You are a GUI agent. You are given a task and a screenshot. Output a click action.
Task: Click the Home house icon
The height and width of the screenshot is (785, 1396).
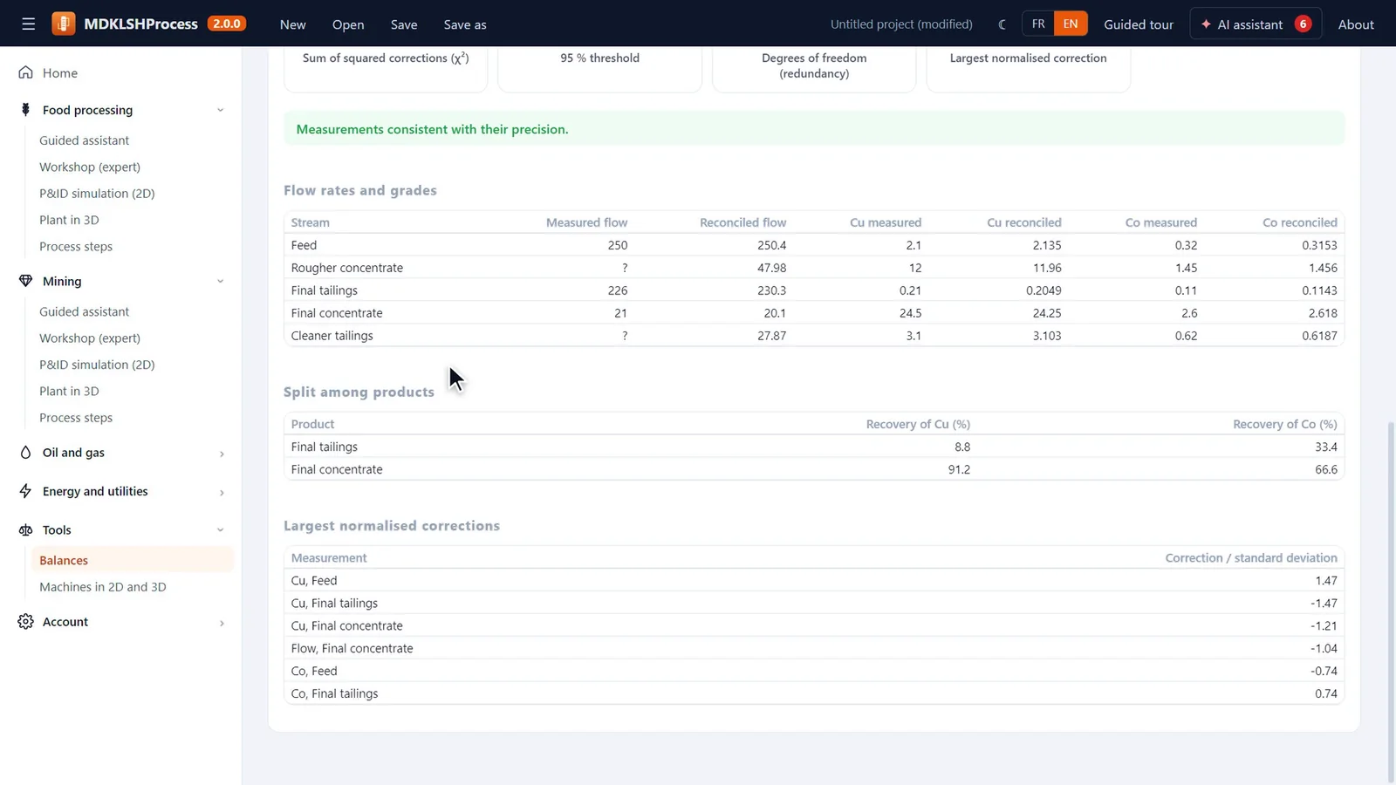25,72
